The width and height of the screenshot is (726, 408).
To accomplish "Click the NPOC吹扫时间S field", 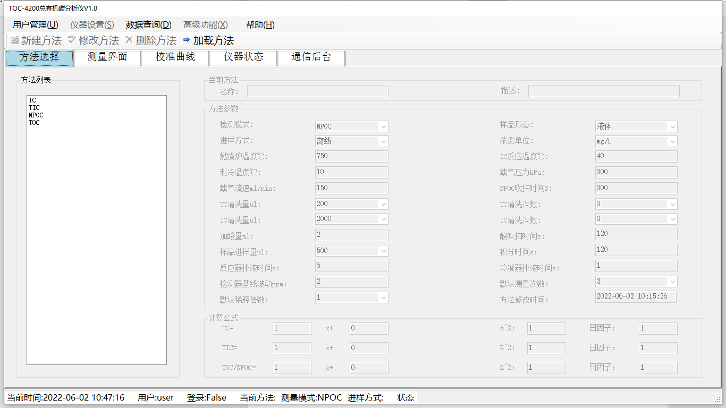I will pyautogui.click(x=636, y=188).
